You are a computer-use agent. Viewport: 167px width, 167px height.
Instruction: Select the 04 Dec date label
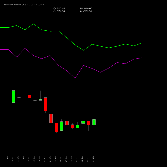[93, 159]
